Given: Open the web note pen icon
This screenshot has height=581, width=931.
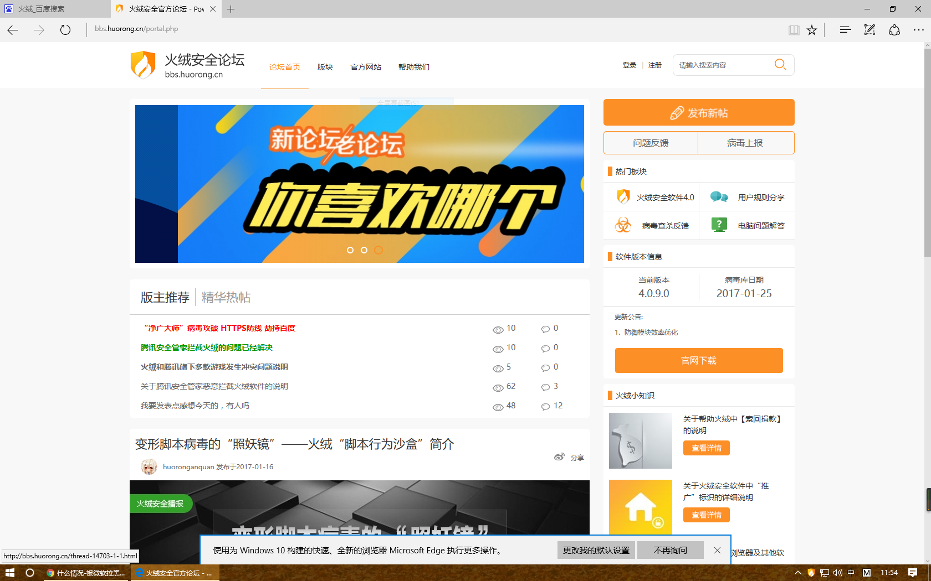Looking at the screenshot, I should tap(869, 30).
